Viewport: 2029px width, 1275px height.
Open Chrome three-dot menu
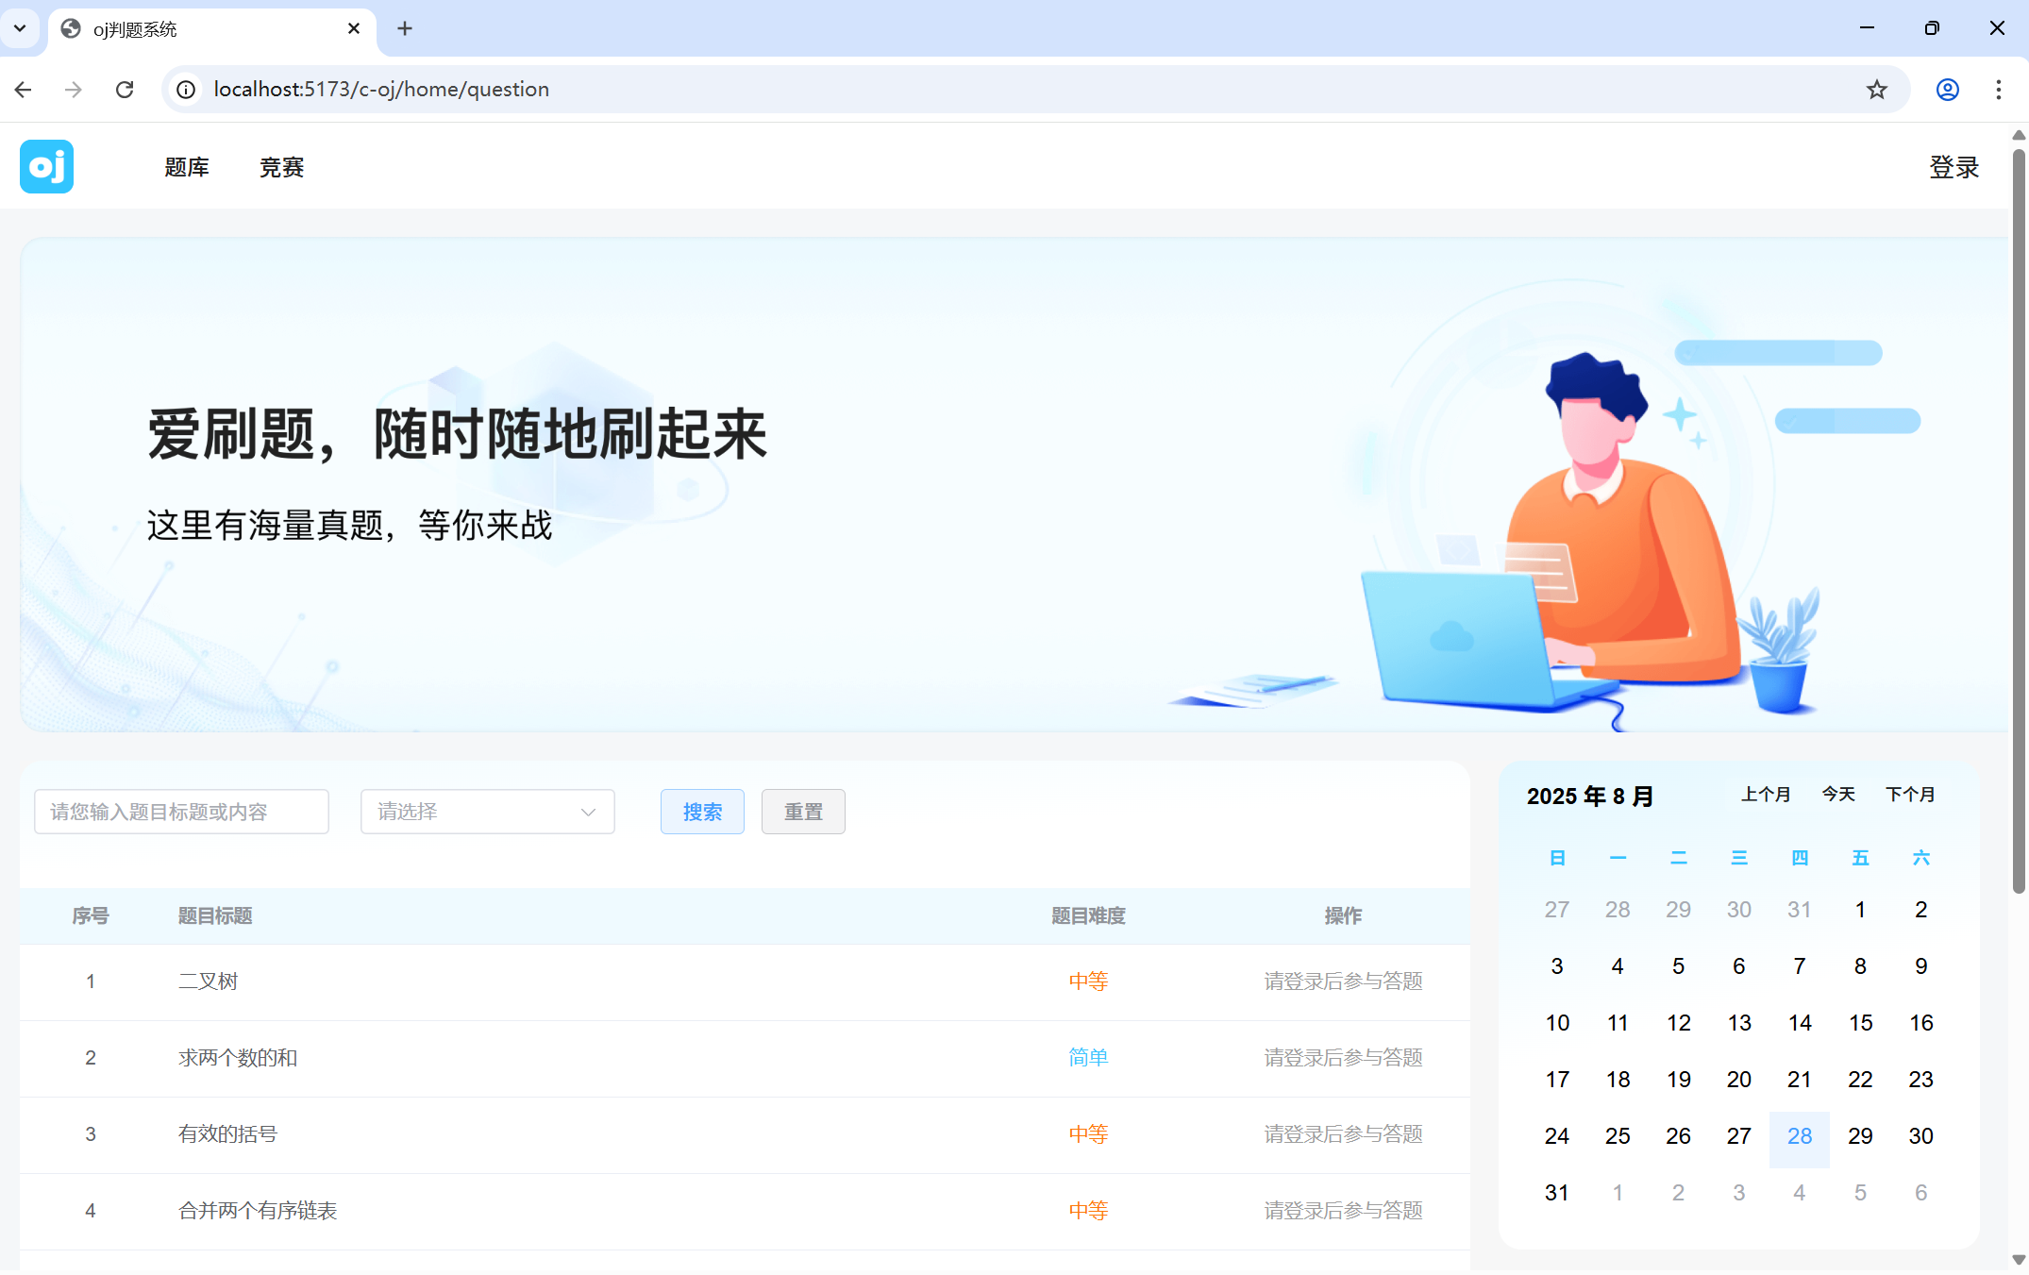tap(1998, 90)
